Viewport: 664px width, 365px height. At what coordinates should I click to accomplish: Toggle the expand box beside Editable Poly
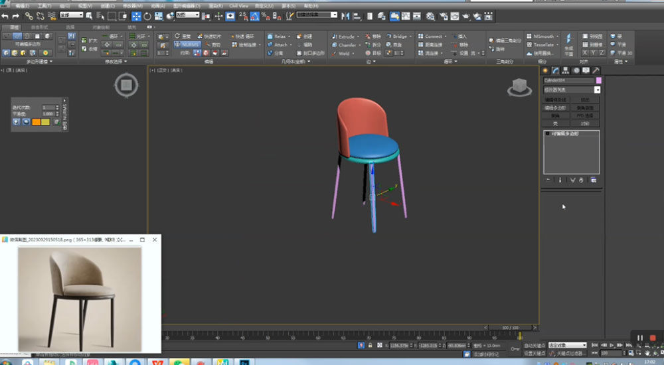click(x=546, y=134)
